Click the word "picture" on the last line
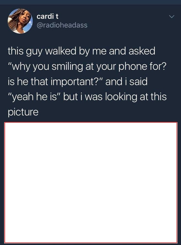181x245 pixels. click(23, 112)
